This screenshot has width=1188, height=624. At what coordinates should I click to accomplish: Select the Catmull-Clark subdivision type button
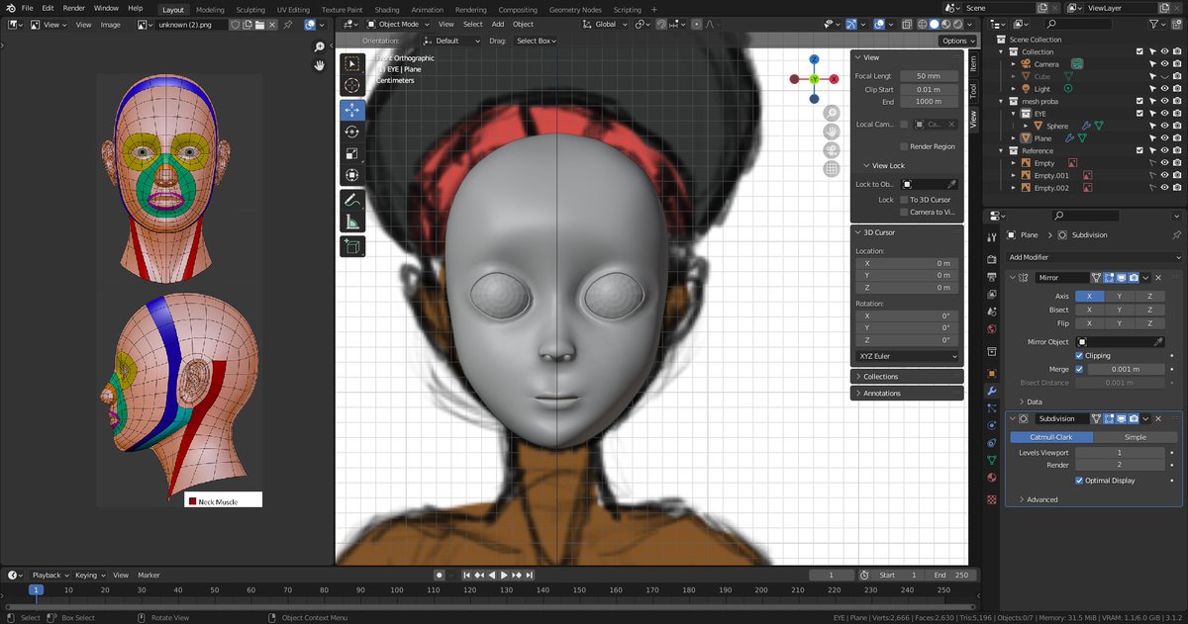coord(1051,437)
